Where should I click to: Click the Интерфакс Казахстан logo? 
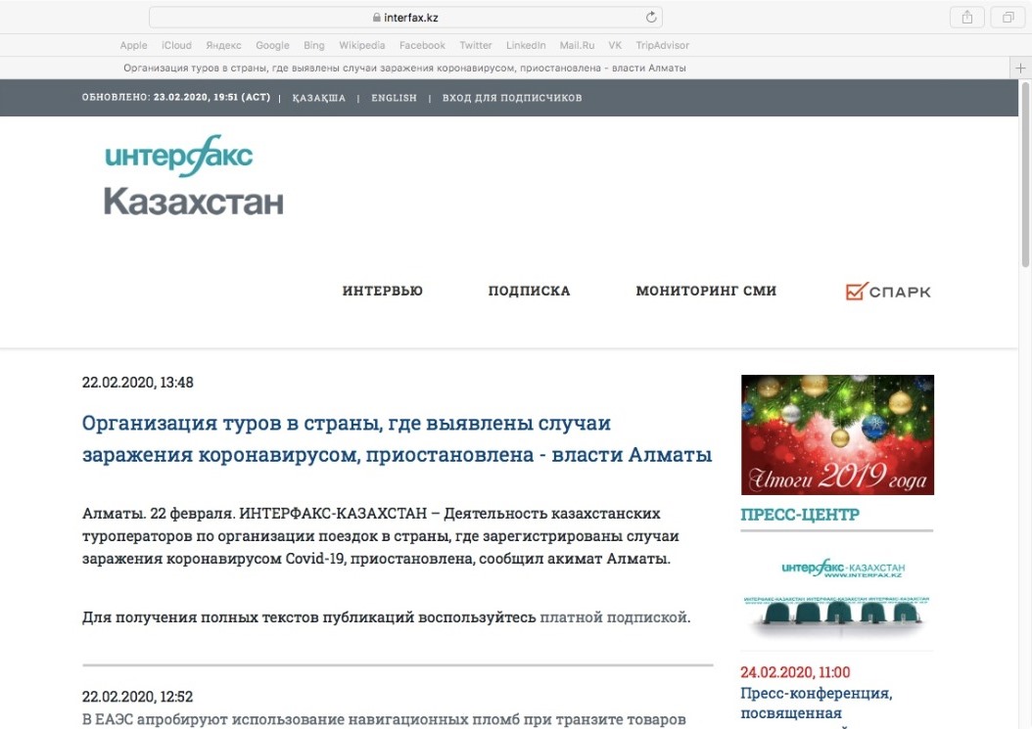(x=194, y=176)
